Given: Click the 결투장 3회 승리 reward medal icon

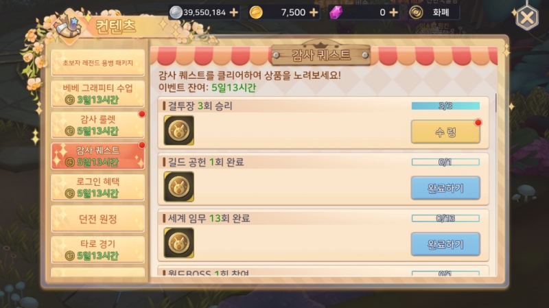Looking at the screenshot, I should coord(179,130).
